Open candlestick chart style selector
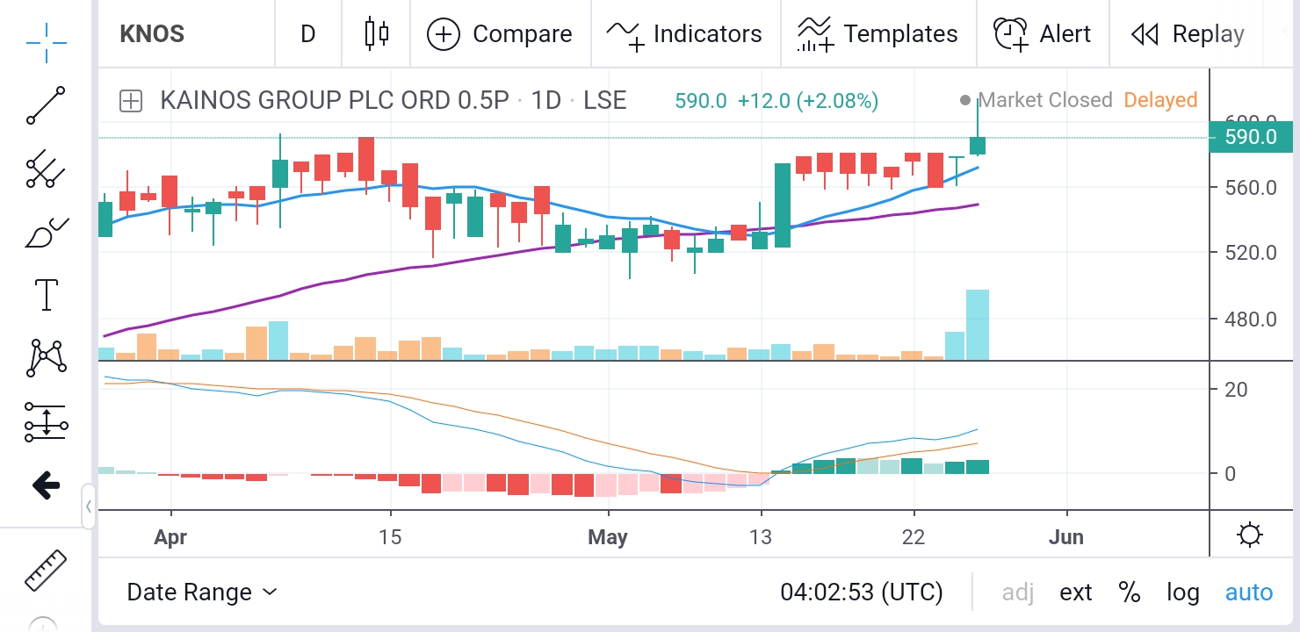The width and height of the screenshot is (1300, 632). coord(376,34)
